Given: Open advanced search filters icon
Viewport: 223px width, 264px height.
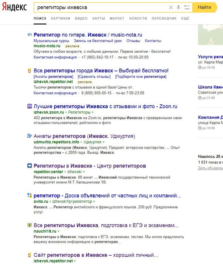Looking at the screenshot, I should coord(187,8).
